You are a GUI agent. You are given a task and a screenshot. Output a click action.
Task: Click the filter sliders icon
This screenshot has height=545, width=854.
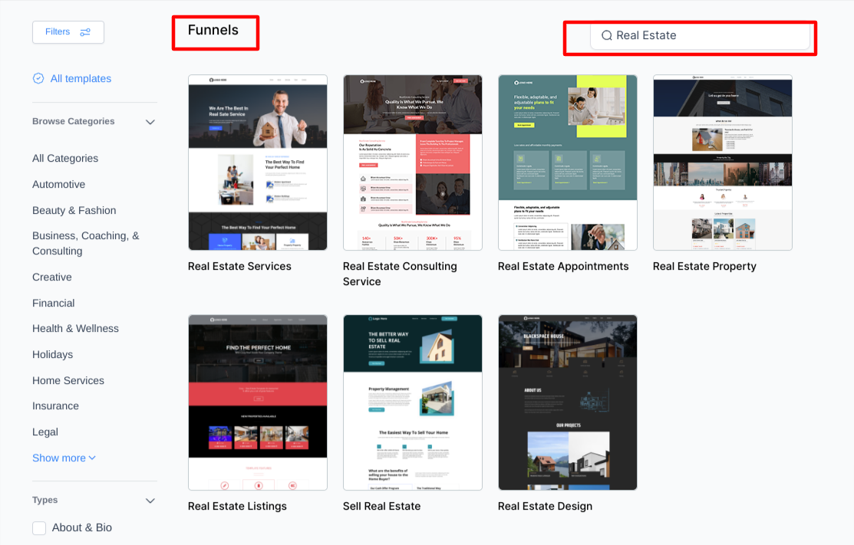tap(85, 32)
